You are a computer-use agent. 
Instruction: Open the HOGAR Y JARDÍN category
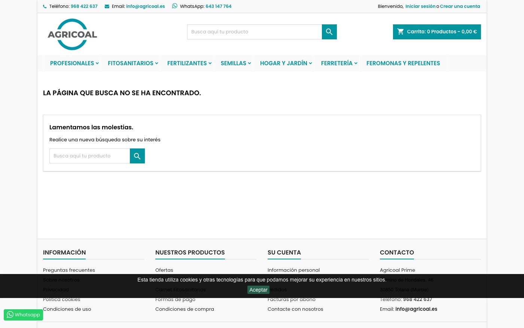[284, 63]
